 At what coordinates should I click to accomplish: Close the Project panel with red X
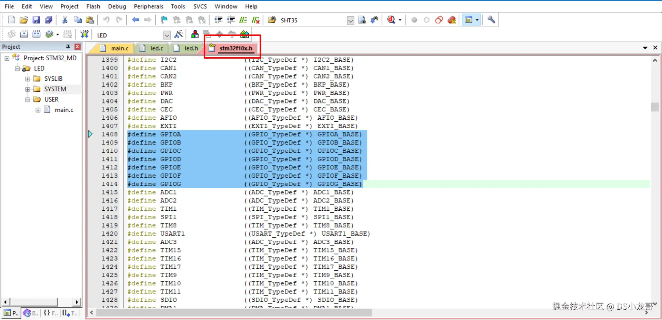[x=78, y=47]
